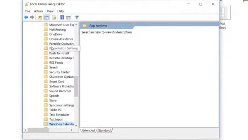Select Portable Operating System tree item
The height and width of the screenshot is (140, 248).
[62, 44]
